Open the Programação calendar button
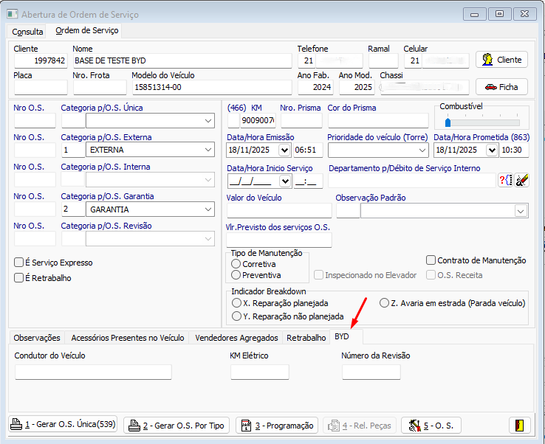Screen dimensions: 545x444 click(277, 426)
